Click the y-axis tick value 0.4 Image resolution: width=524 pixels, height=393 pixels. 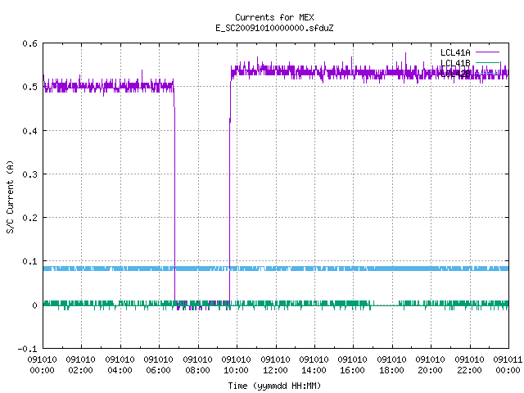(x=29, y=131)
